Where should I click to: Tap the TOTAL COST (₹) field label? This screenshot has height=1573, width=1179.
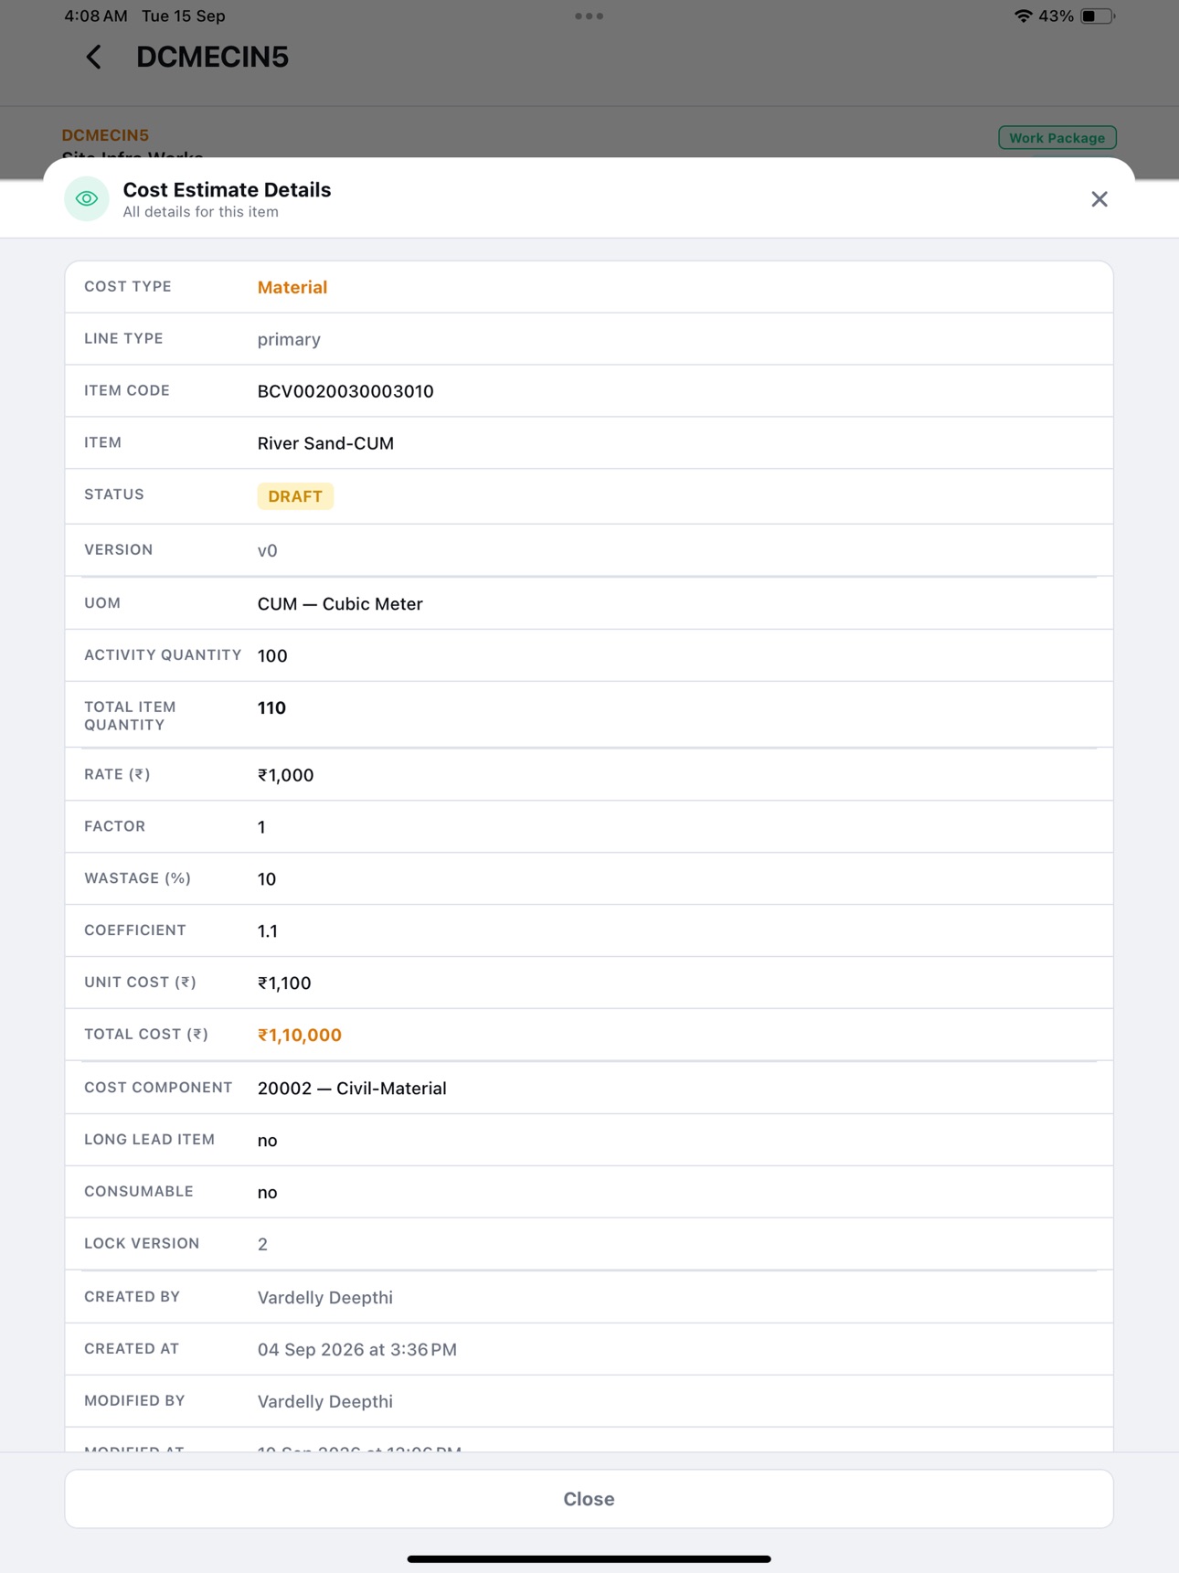tap(146, 1035)
